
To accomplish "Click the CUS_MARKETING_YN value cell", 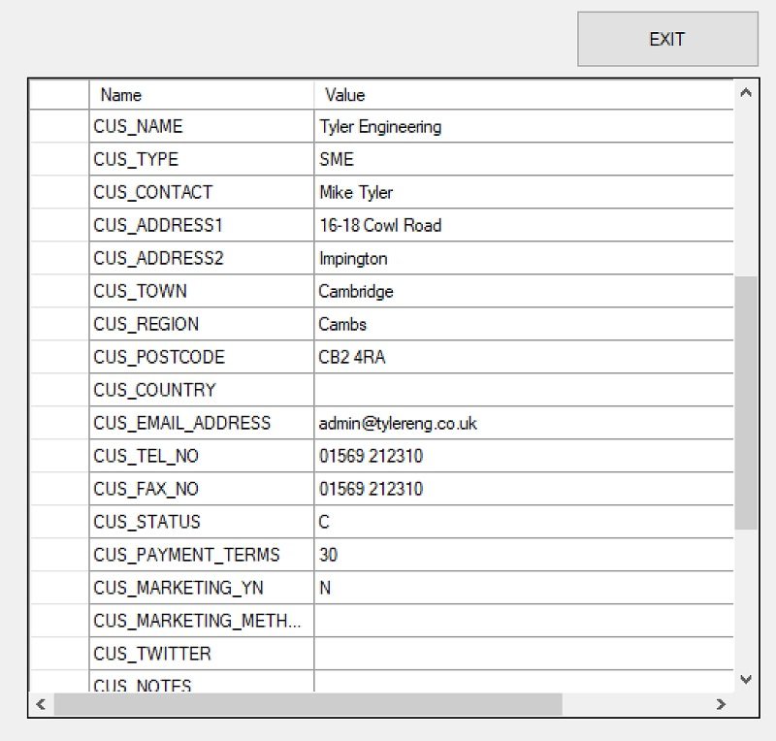I will (x=524, y=588).
